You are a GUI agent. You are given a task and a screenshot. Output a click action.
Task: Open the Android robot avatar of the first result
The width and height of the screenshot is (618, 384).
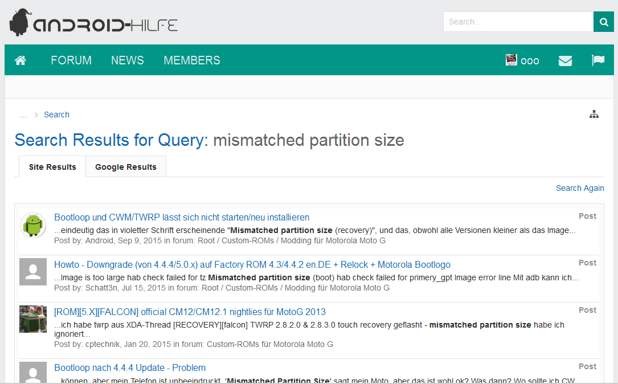(x=33, y=225)
